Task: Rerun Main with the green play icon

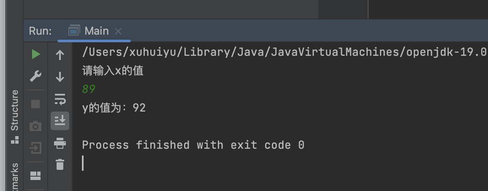Action: (x=36, y=54)
